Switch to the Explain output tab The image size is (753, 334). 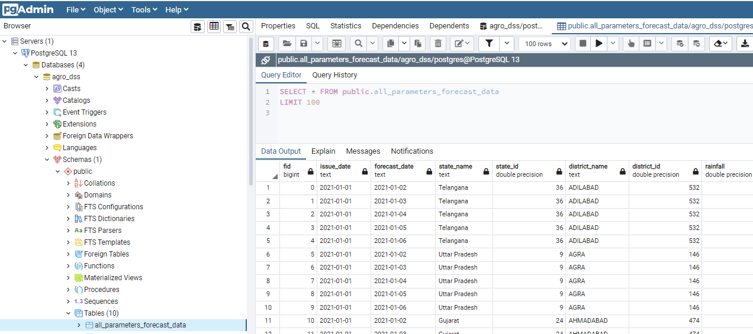click(x=323, y=151)
